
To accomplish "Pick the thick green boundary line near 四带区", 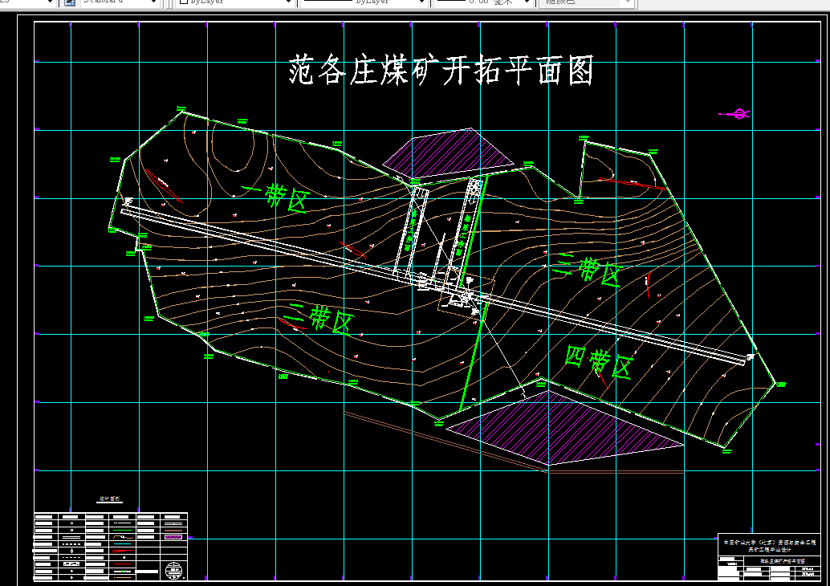I will (x=473, y=358).
